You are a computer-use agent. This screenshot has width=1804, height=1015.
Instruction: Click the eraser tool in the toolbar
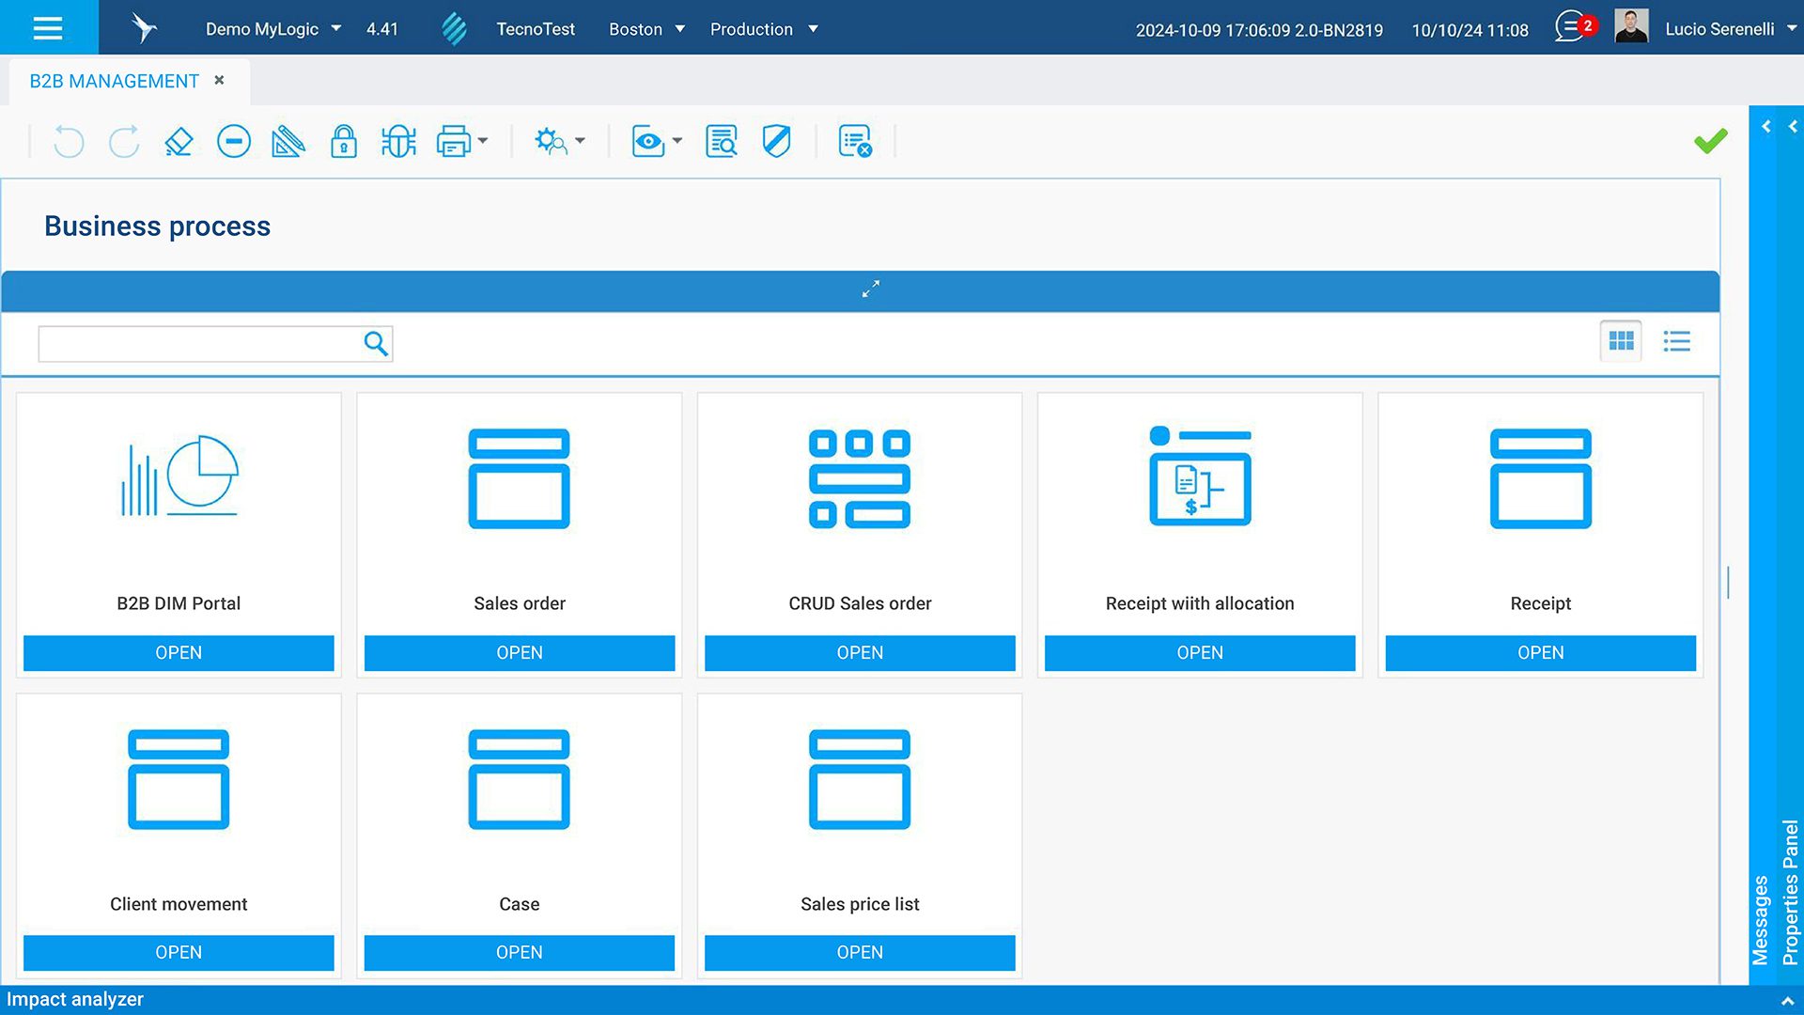coord(179,142)
